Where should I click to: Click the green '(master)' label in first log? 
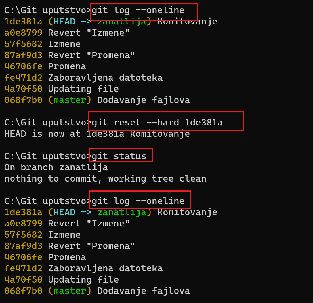tap(70, 100)
